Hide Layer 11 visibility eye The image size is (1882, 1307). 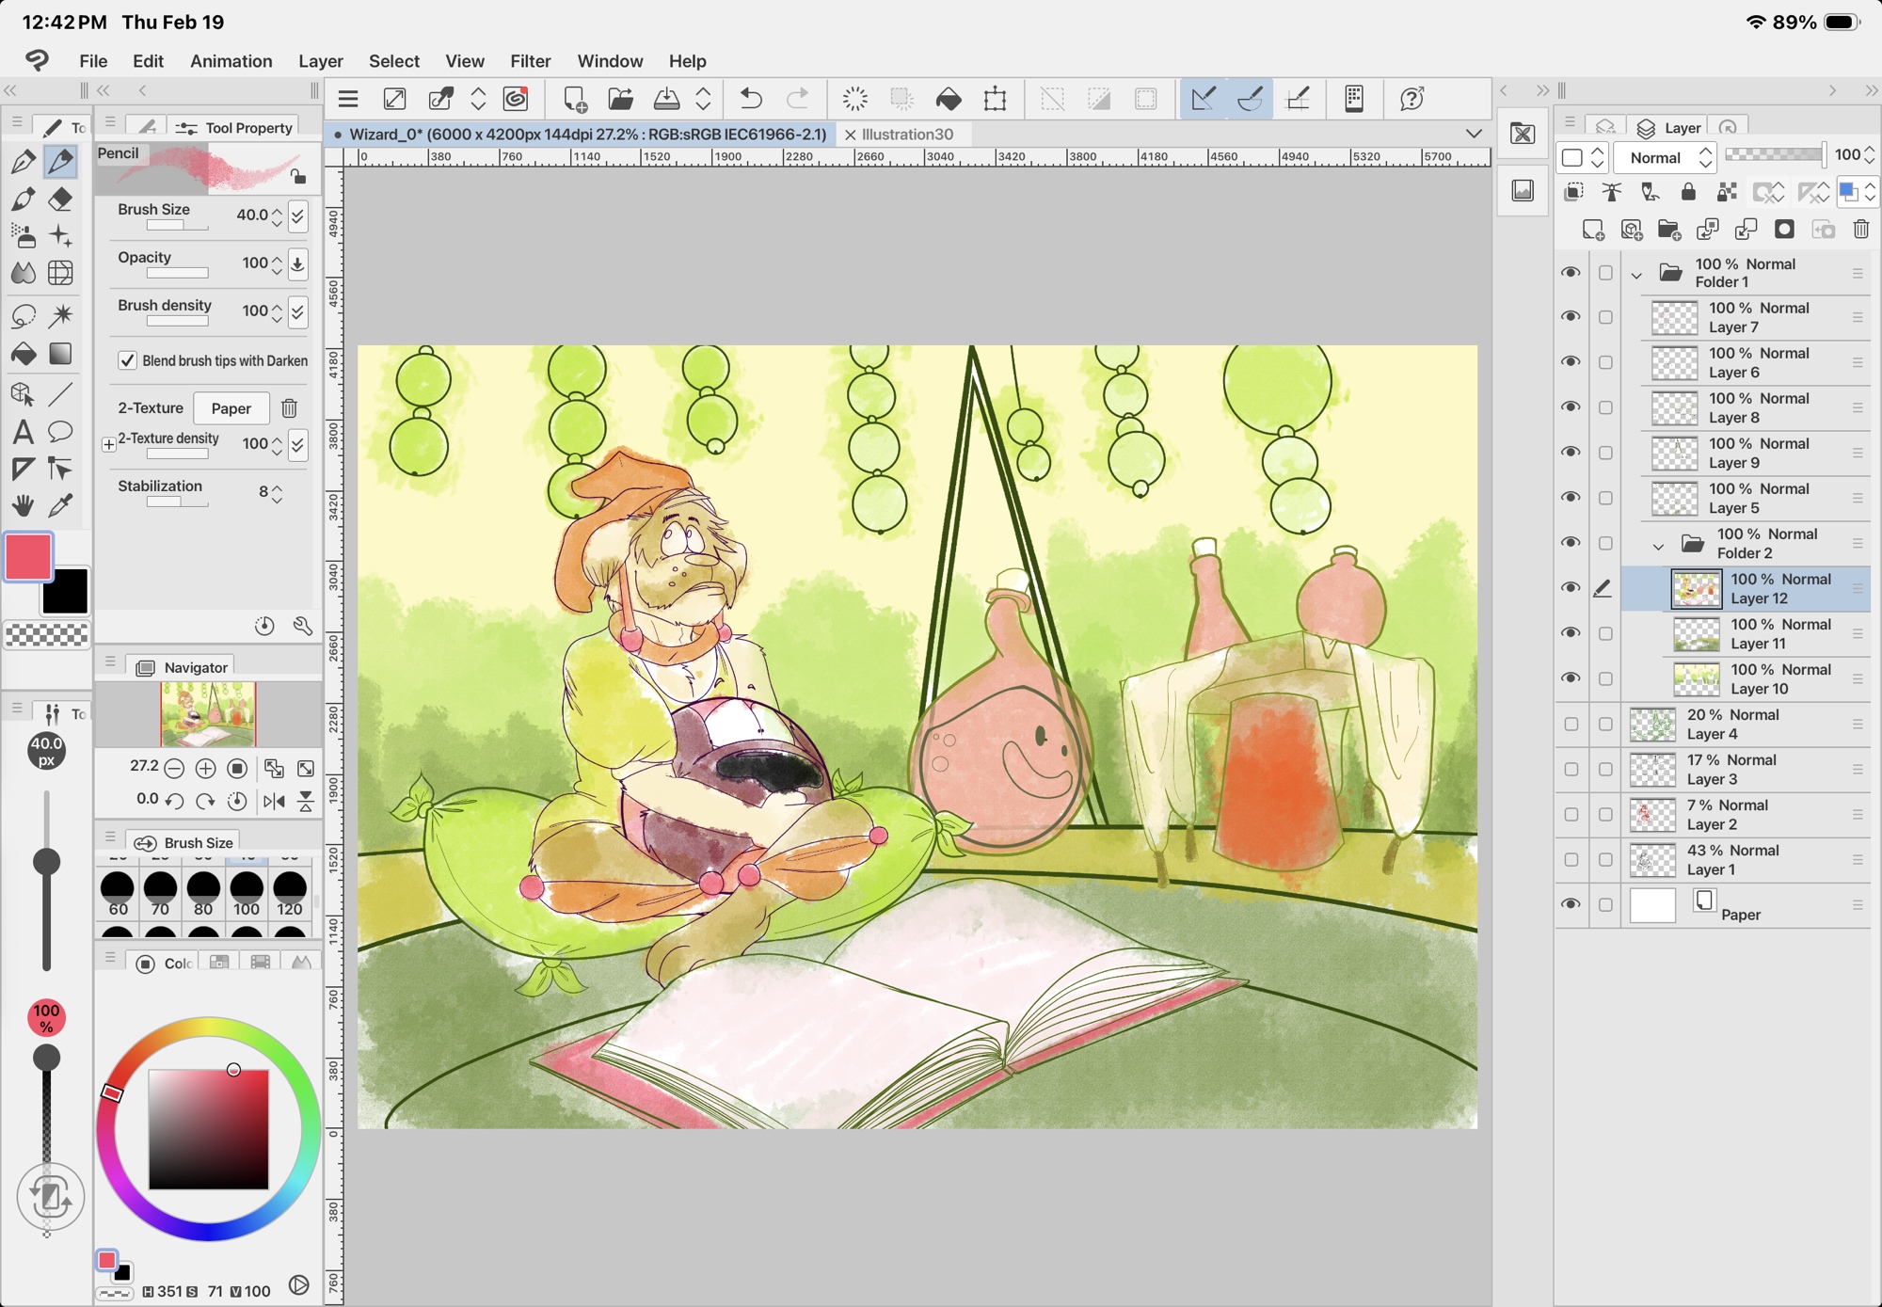(x=1571, y=632)
